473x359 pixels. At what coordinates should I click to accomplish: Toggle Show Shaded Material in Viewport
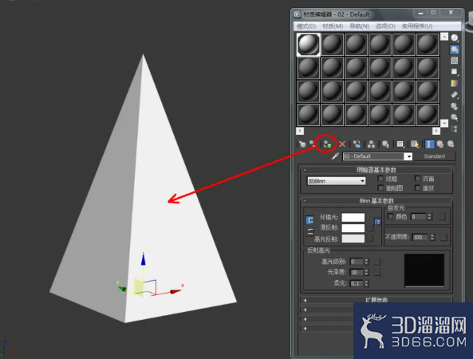pyautogui.click(x=415, y=144)
